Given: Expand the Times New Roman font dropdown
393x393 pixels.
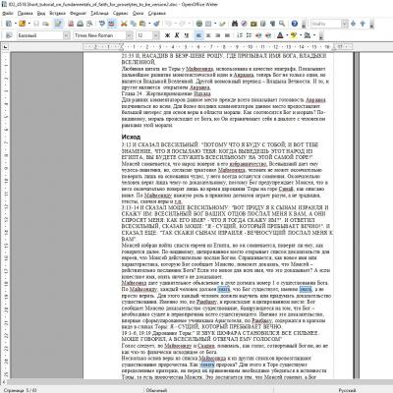Looking at the screenshot, I should pos(130,35).
